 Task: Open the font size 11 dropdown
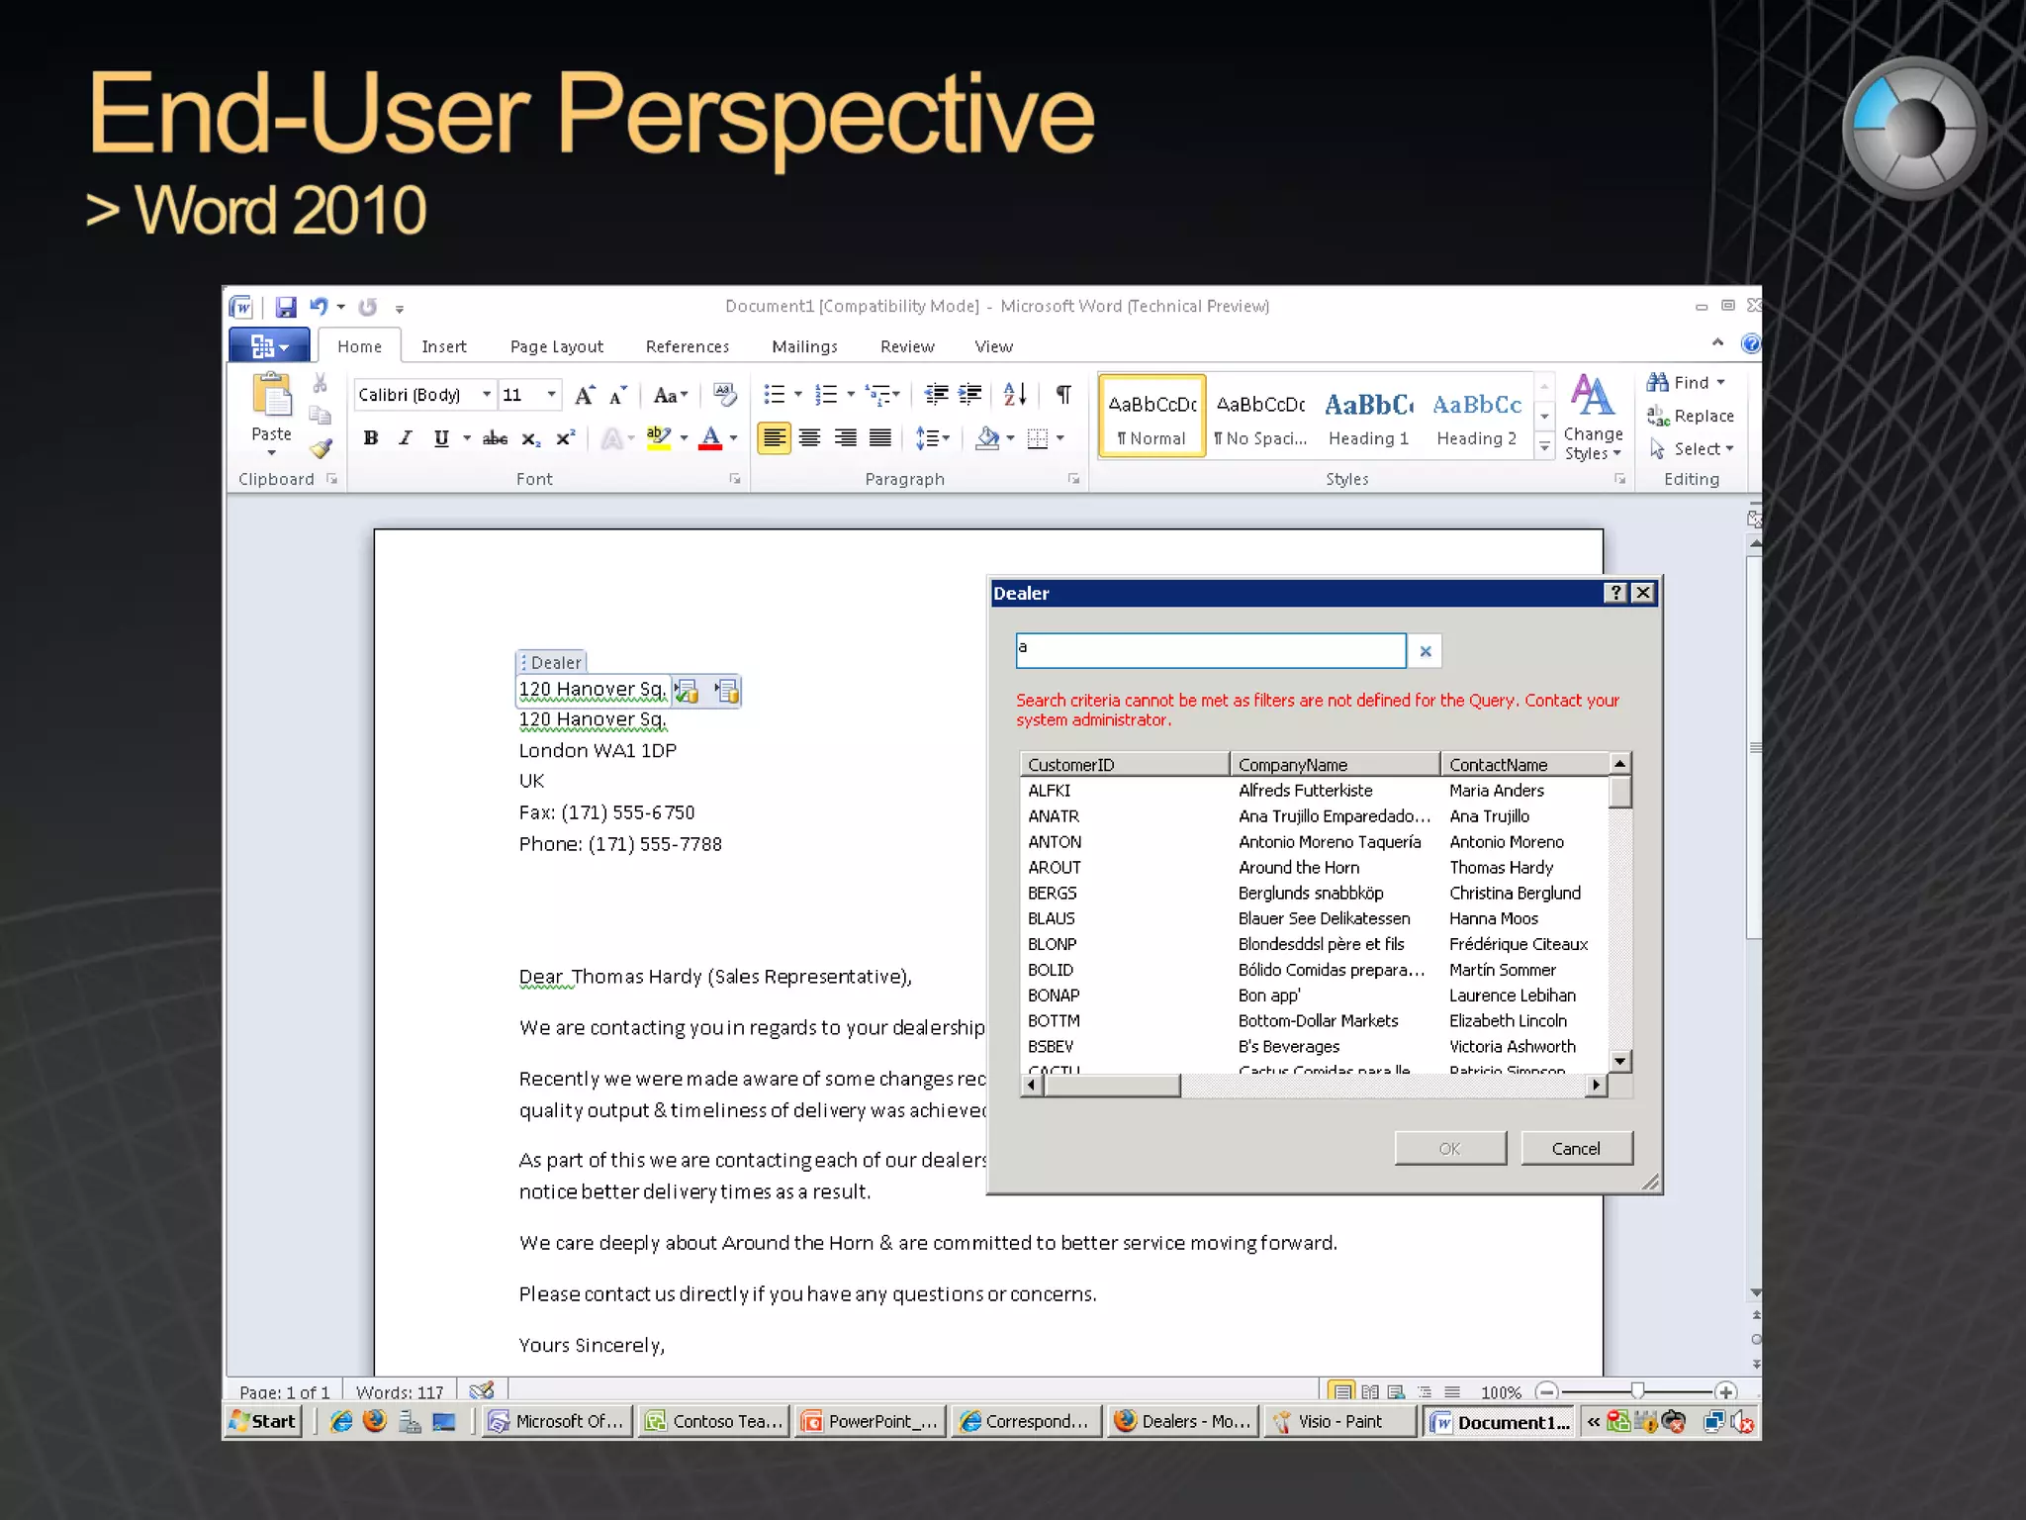coord(551,395)
